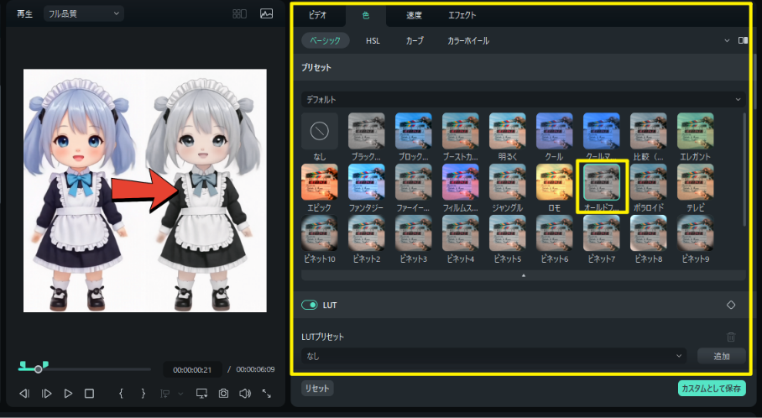Image resolution: width=762 pixels, height=418 pixels.
Task: Select the ベーシック sub-tab
Action: pos(325,40)
